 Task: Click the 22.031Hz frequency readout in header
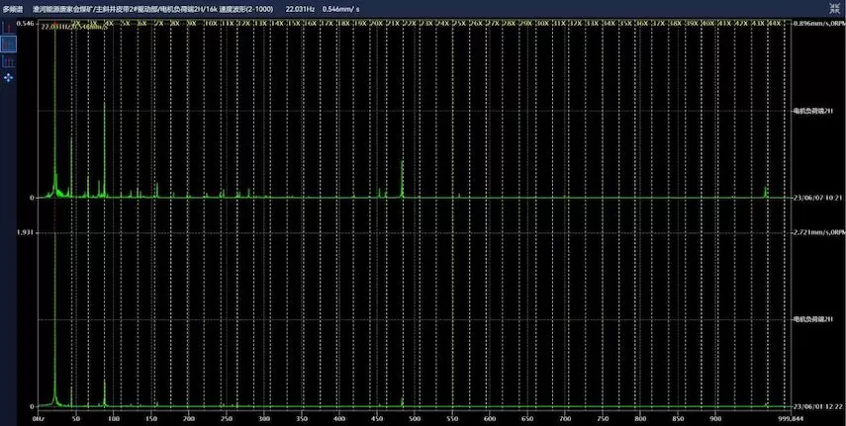click(300, 7)
